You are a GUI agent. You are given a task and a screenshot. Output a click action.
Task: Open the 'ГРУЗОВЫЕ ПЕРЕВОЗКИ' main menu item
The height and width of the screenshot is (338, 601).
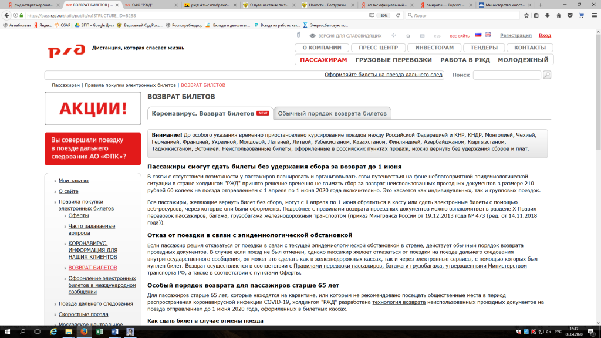click(393, 60)
